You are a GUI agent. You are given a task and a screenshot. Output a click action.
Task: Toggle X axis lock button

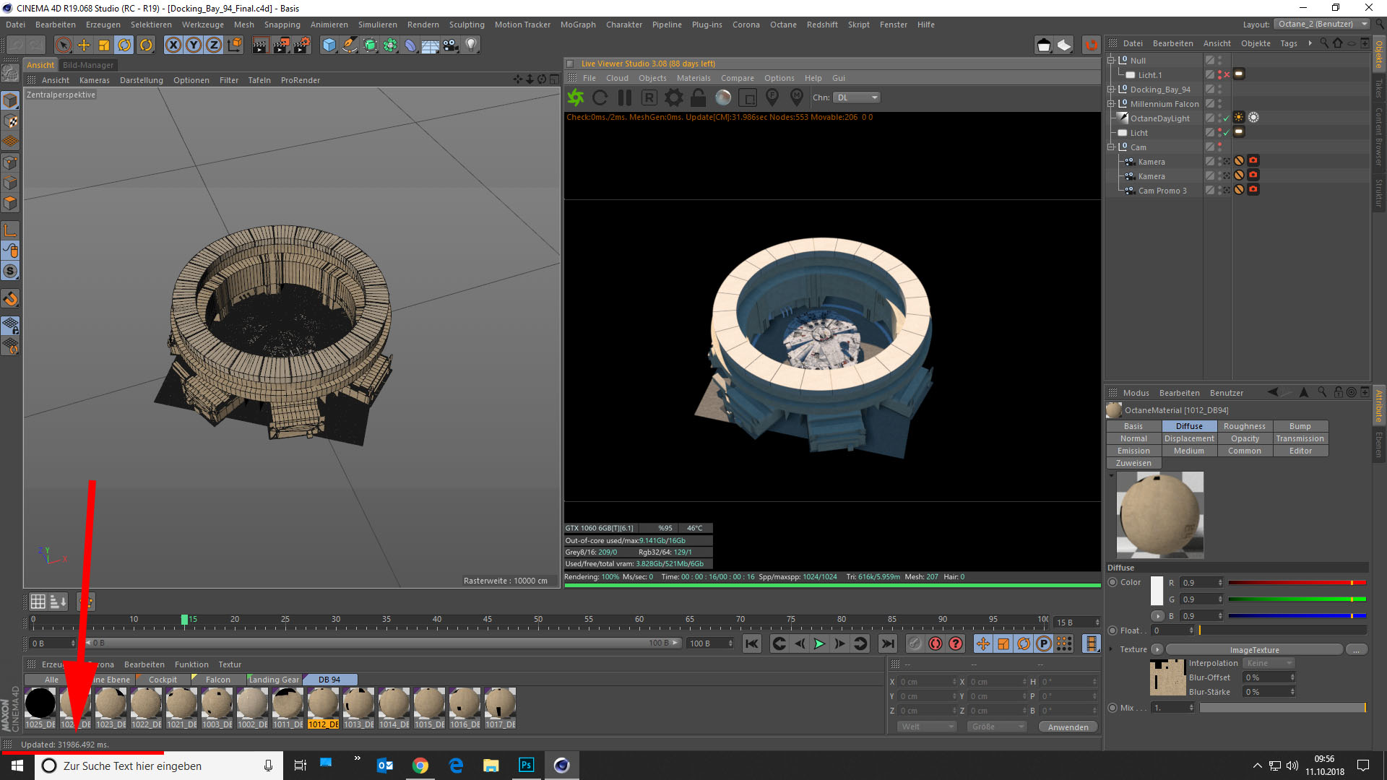click(173, 45)
